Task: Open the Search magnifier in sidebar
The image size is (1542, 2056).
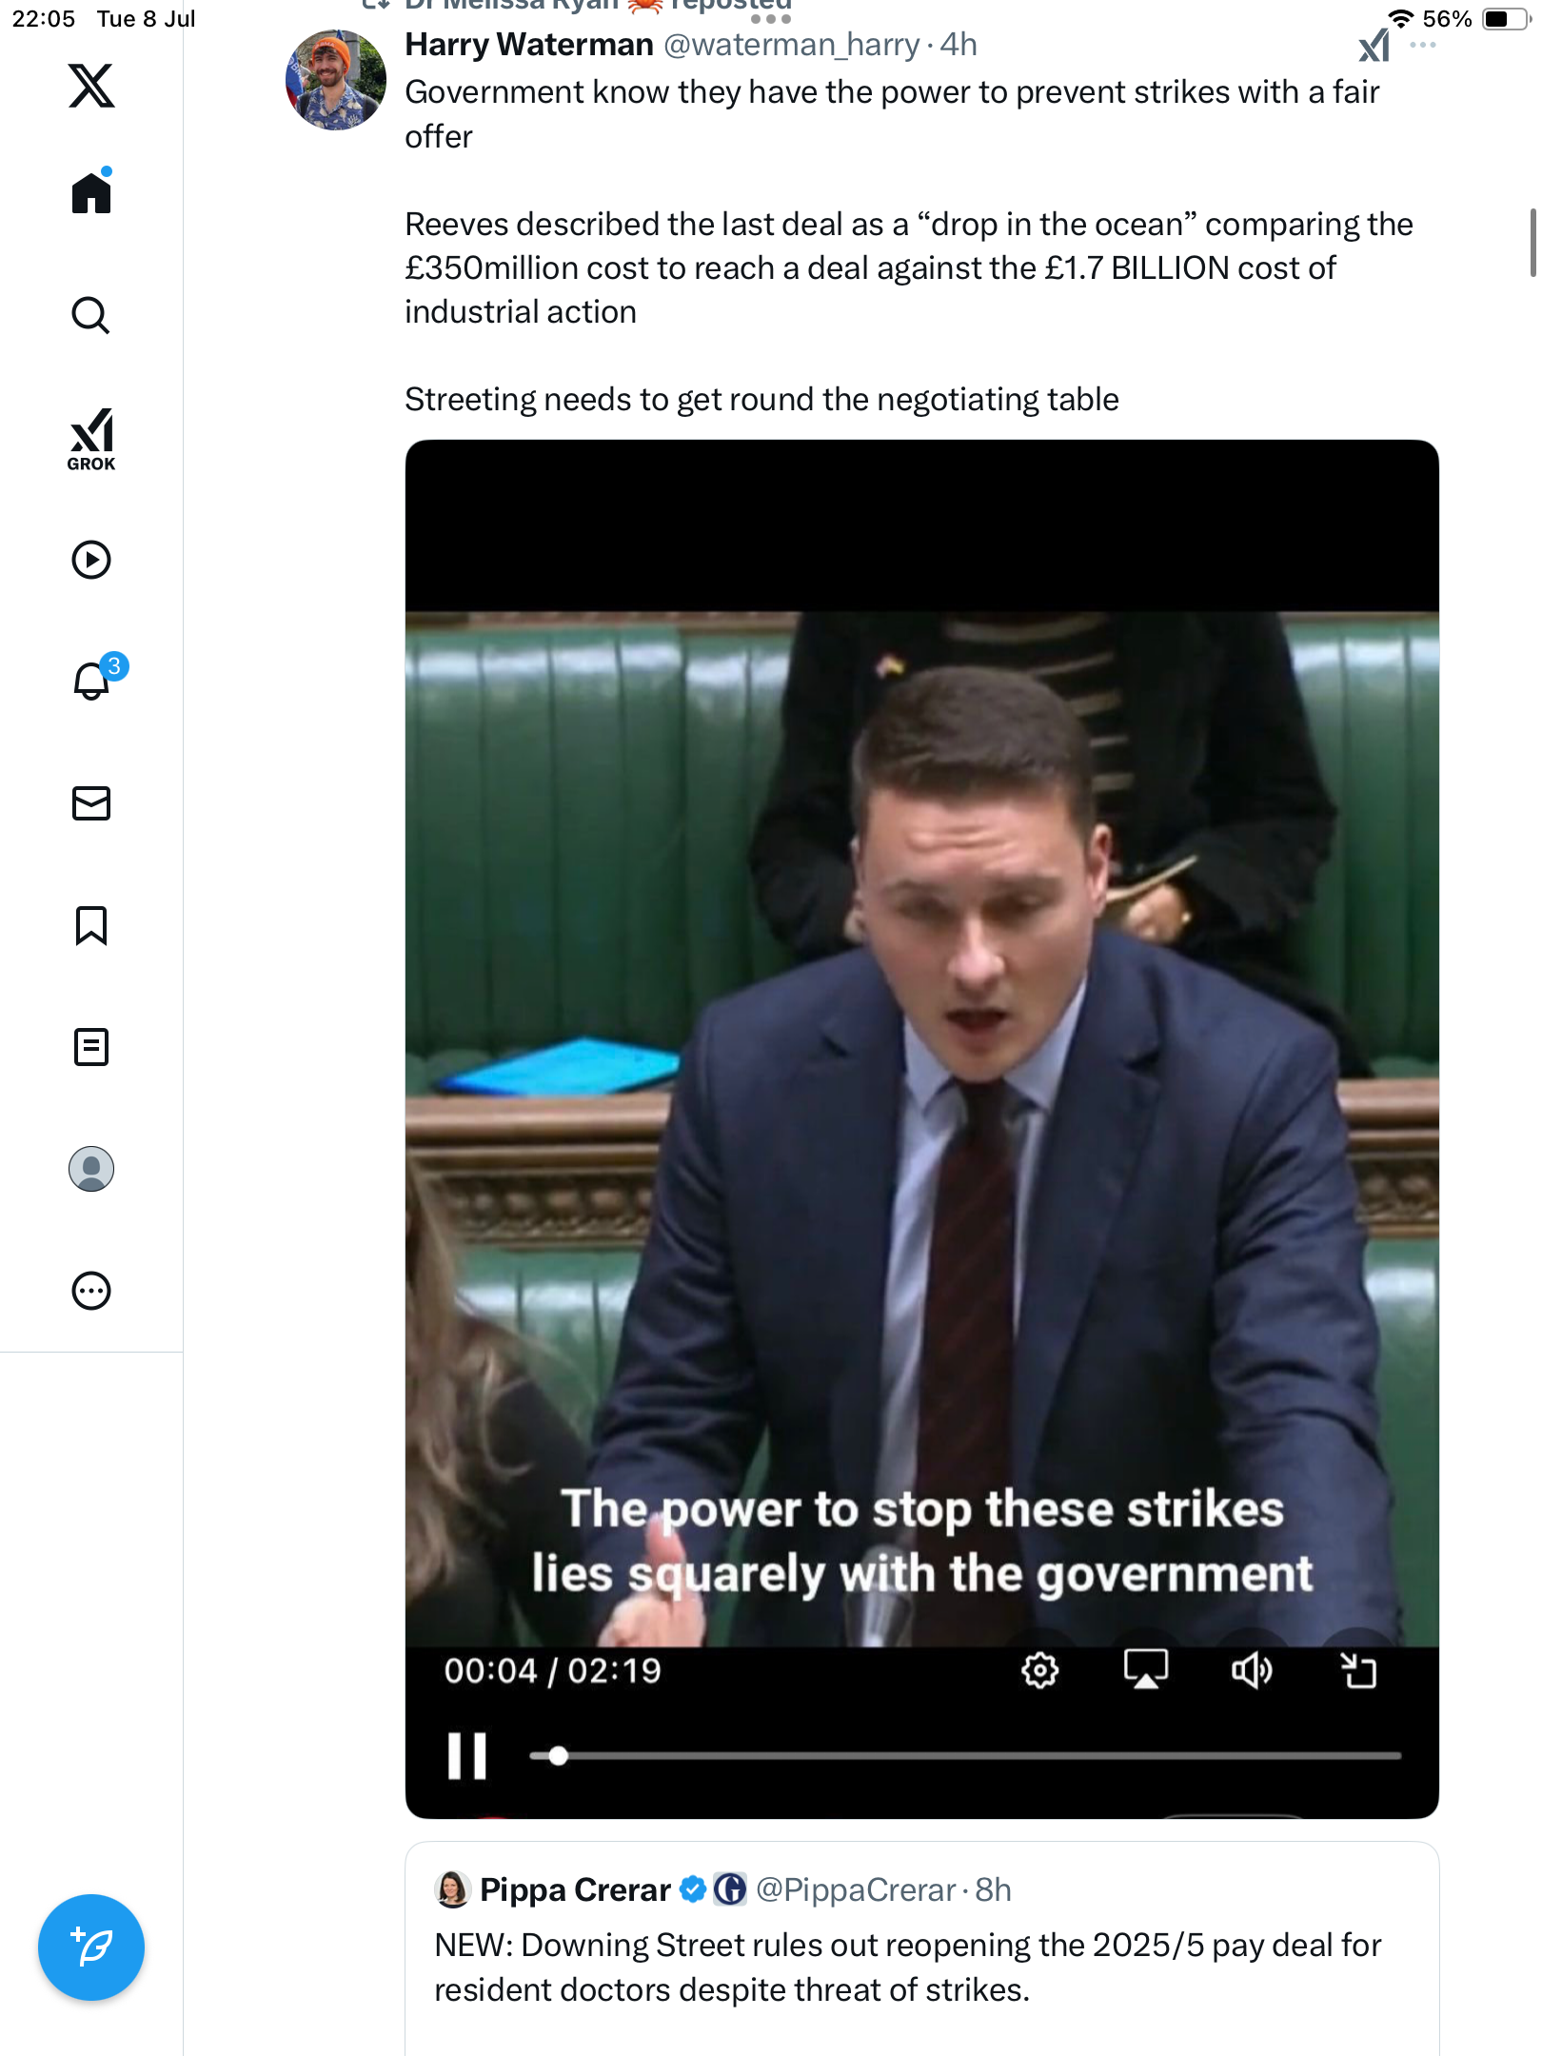Action: [x=91, y=315]
